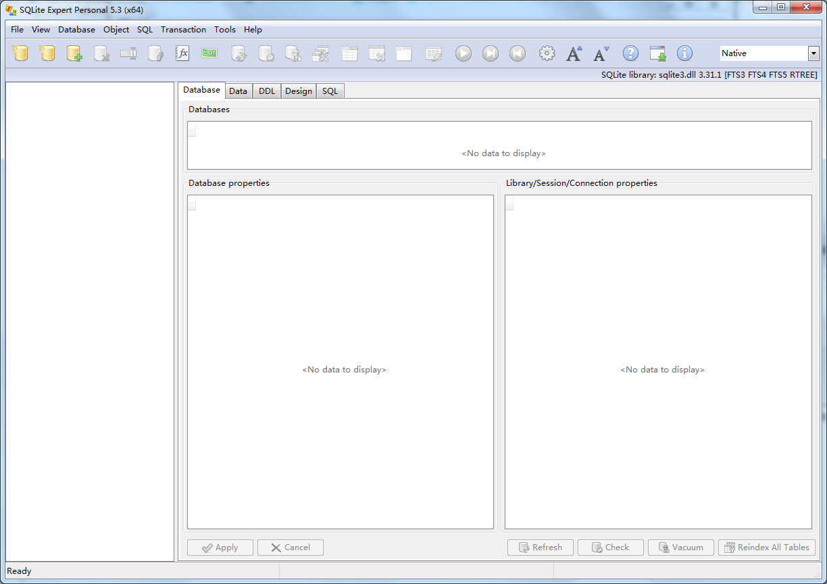Increase the font size with the A-up icon
827x584 pixels.
click(x=574, y=53)
